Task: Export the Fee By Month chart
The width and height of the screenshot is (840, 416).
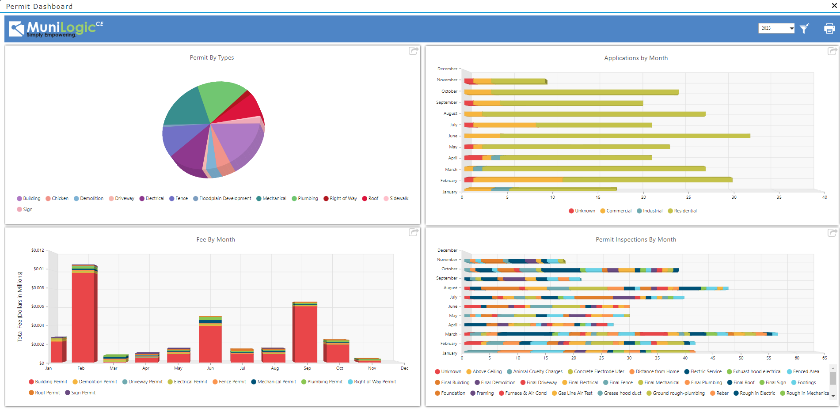Action: 414,232
